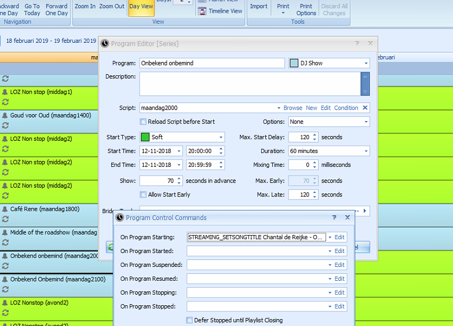The image size is (453, 326).
Task: Click the repeat icon under LOZ Nonstop (avond2)
Action: (x=5, y=313)
